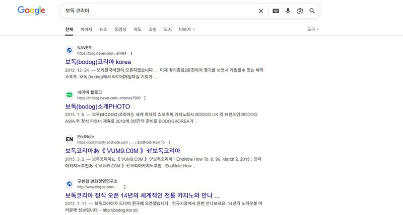This screenshot has height=215, width=403.
Task: Click the snippet dated 2012. 1. 17.
Action: 163,207
